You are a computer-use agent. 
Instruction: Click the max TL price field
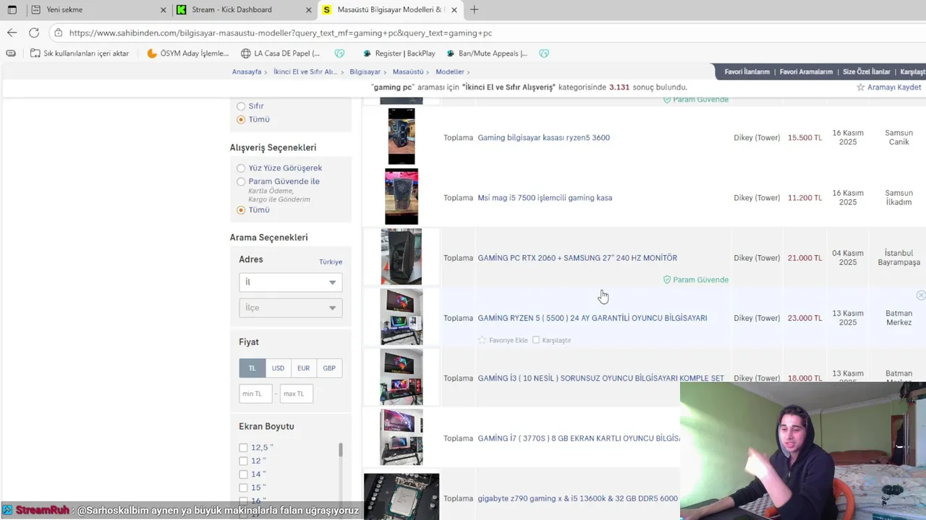point(296,394)
